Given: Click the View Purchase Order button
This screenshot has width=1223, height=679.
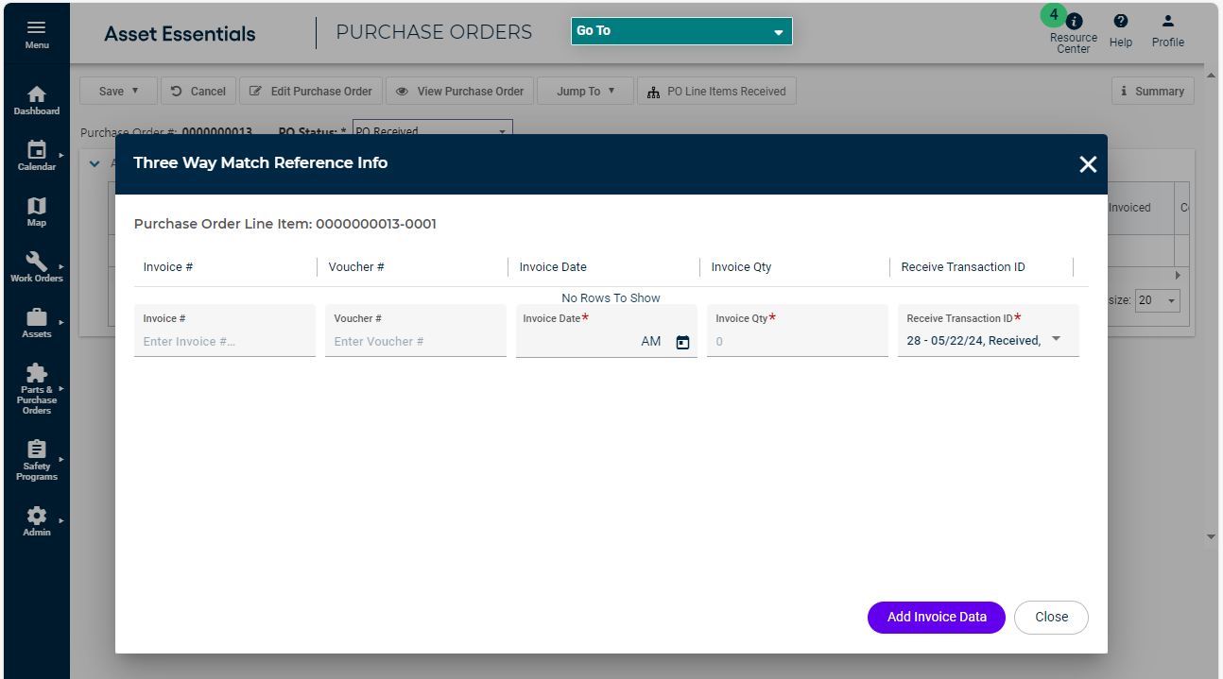Looking at the screenshot, I should tap(459, 91).
